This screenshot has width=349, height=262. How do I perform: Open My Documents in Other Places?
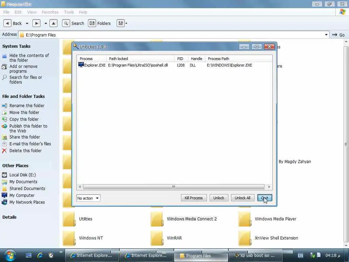24,181
